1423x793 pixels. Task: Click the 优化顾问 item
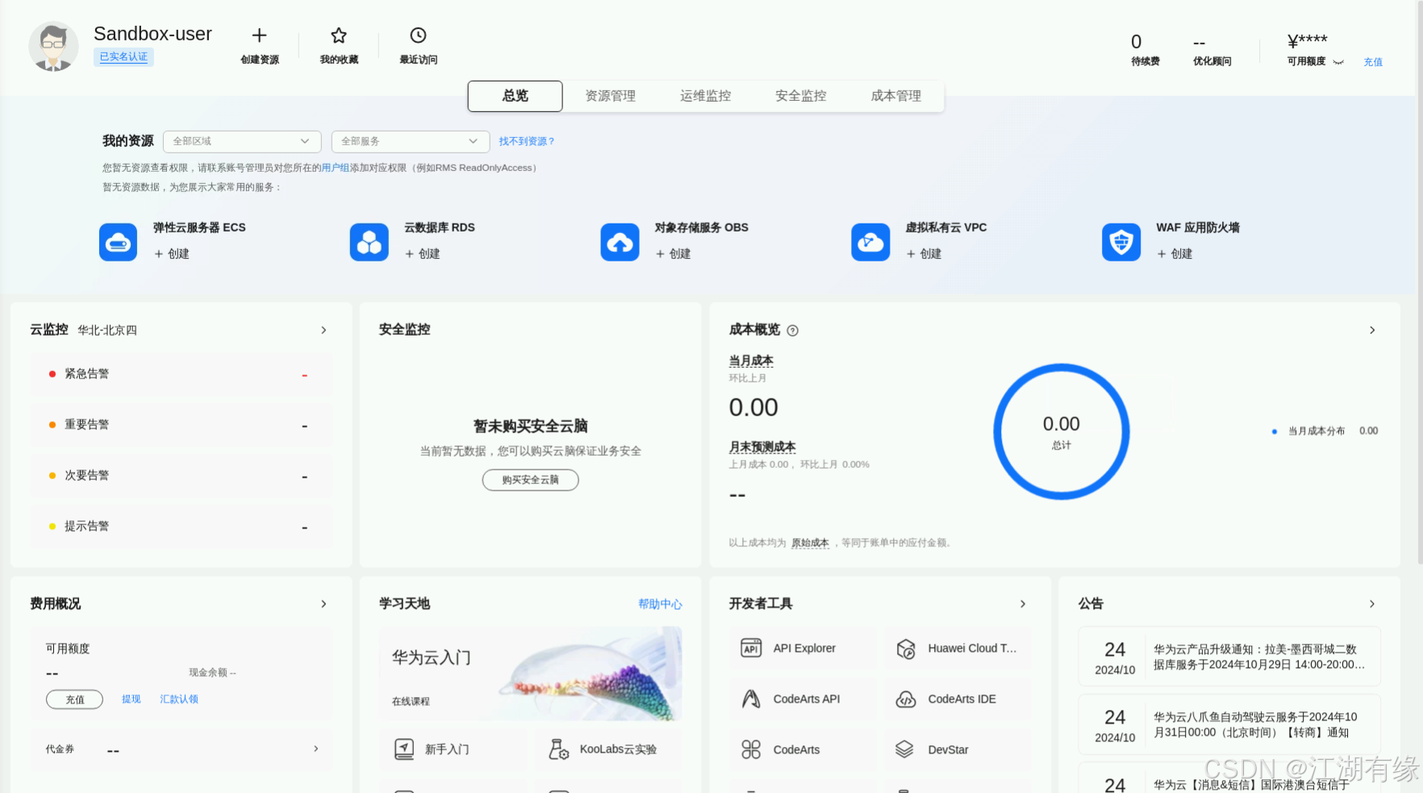1212,52
